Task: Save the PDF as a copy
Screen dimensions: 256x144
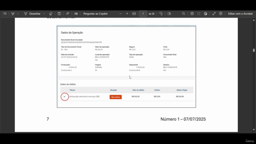Action: (206, 14)
